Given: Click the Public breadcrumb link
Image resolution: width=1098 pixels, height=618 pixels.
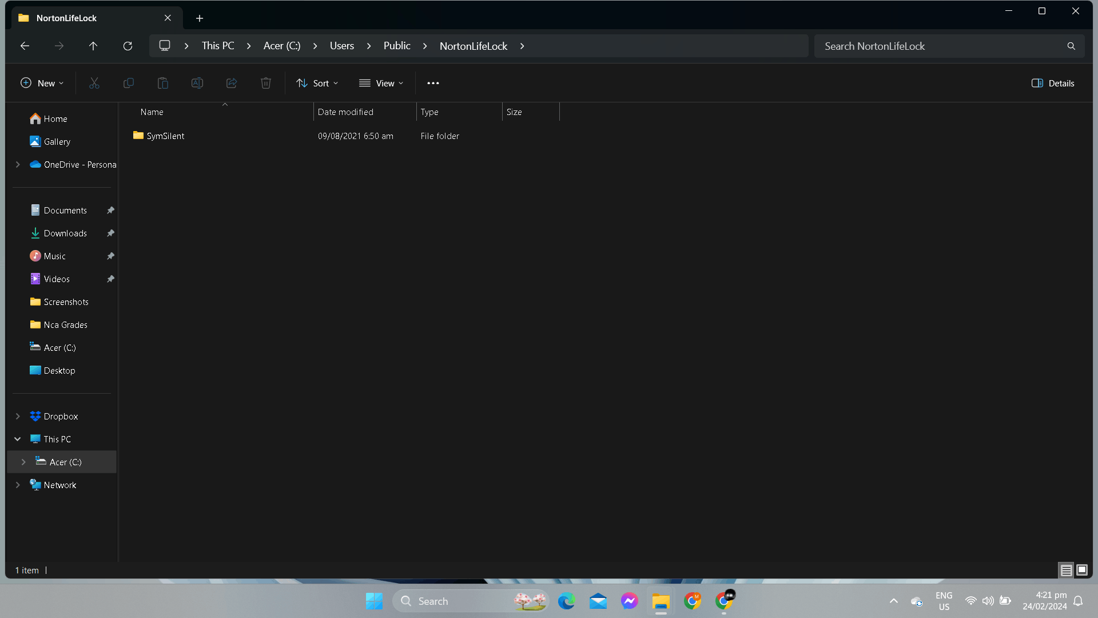Looking at the screenshot, I should pos(397,46).
